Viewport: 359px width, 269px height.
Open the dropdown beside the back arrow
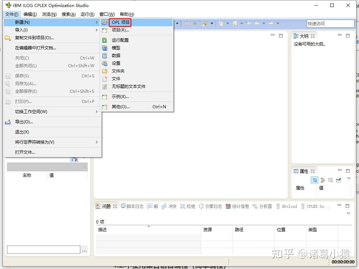click(264, 23)
